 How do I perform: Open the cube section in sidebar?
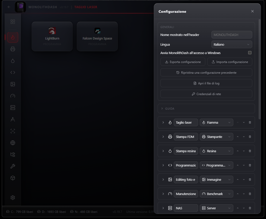pyautogui.click(x=13, y=178)
